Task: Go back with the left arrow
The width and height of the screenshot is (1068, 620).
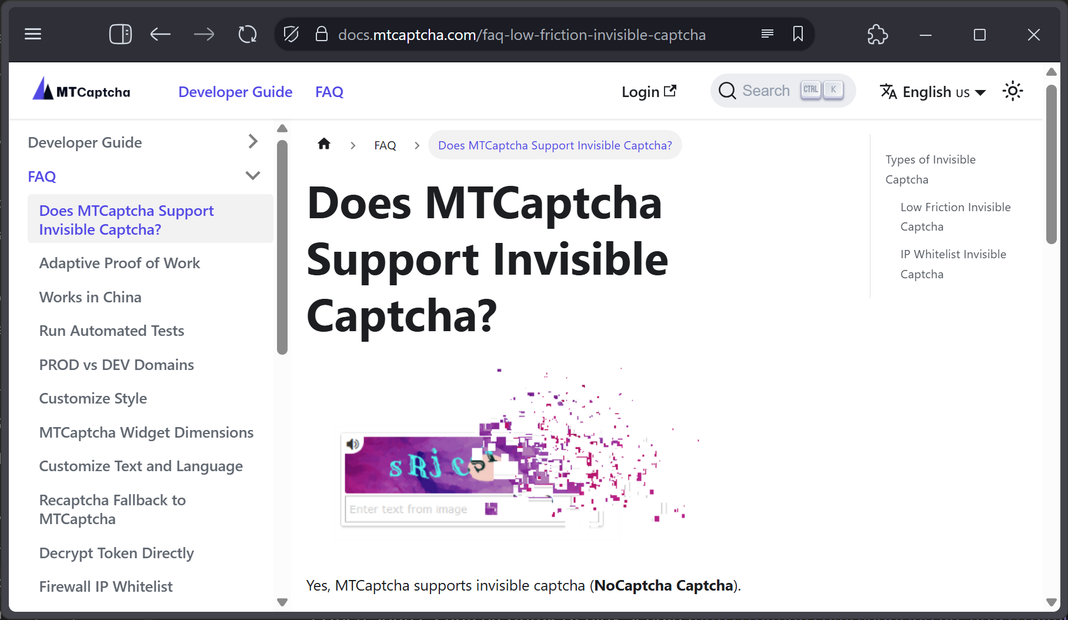Action: click(x=160, y=34)
